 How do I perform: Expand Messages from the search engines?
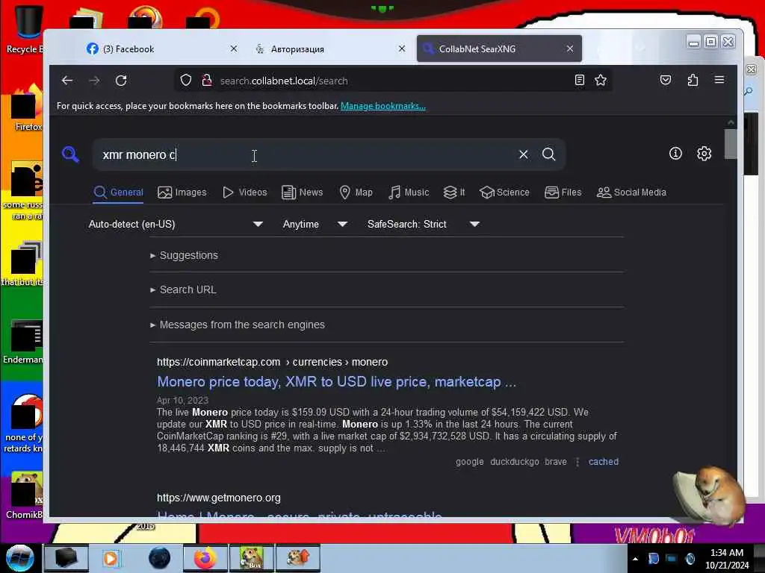click(238, 325)
